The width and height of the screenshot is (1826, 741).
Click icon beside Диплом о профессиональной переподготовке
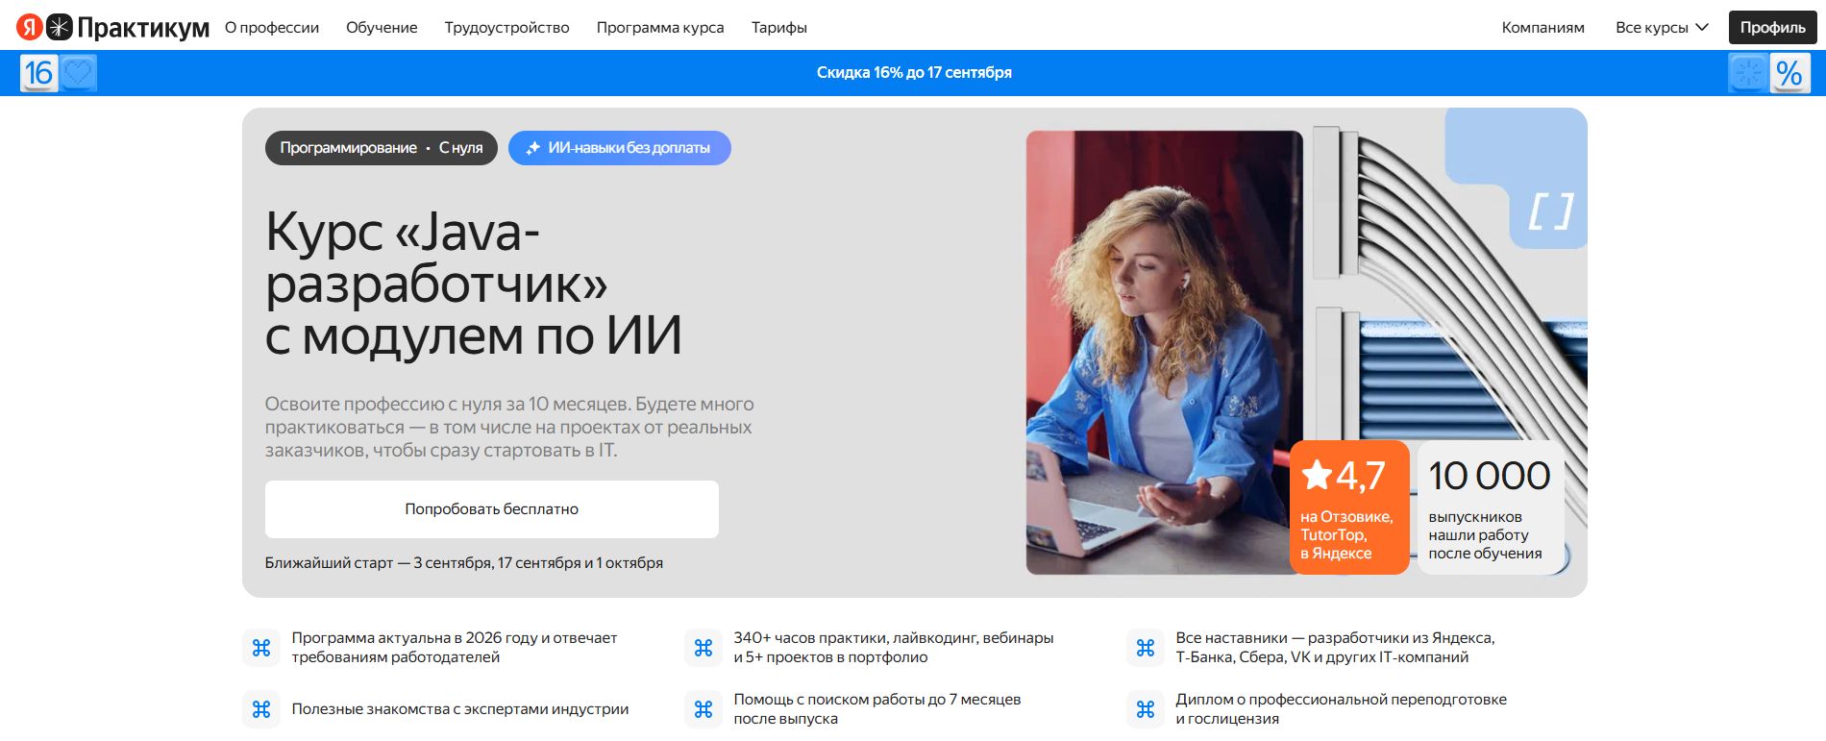point(1146,709)
